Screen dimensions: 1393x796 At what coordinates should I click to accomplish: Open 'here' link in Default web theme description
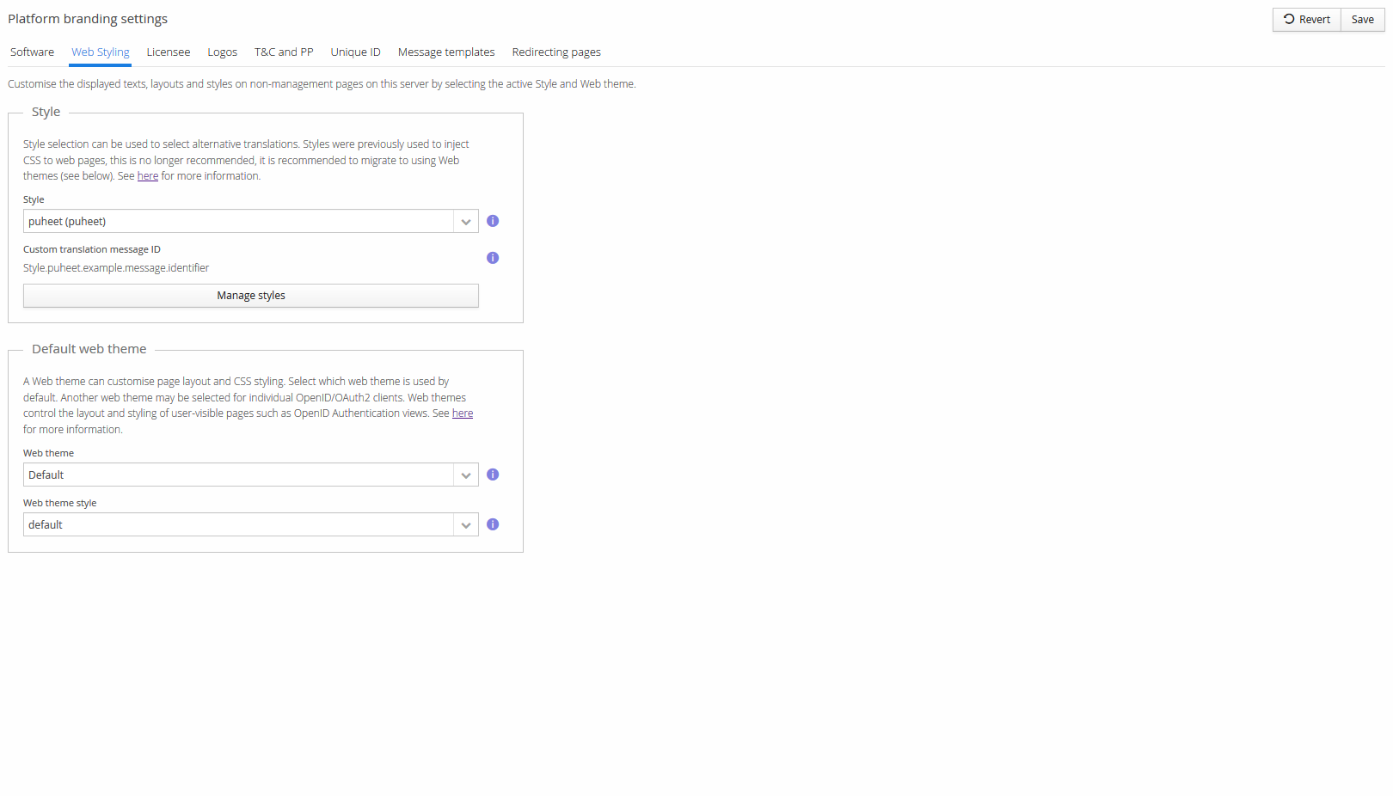pos(463,413)
